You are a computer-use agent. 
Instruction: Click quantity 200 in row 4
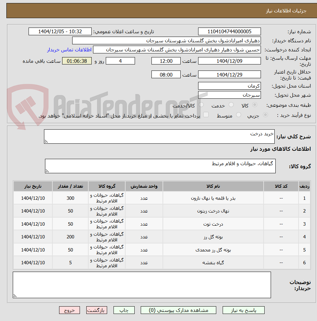(x=71, y=237)
